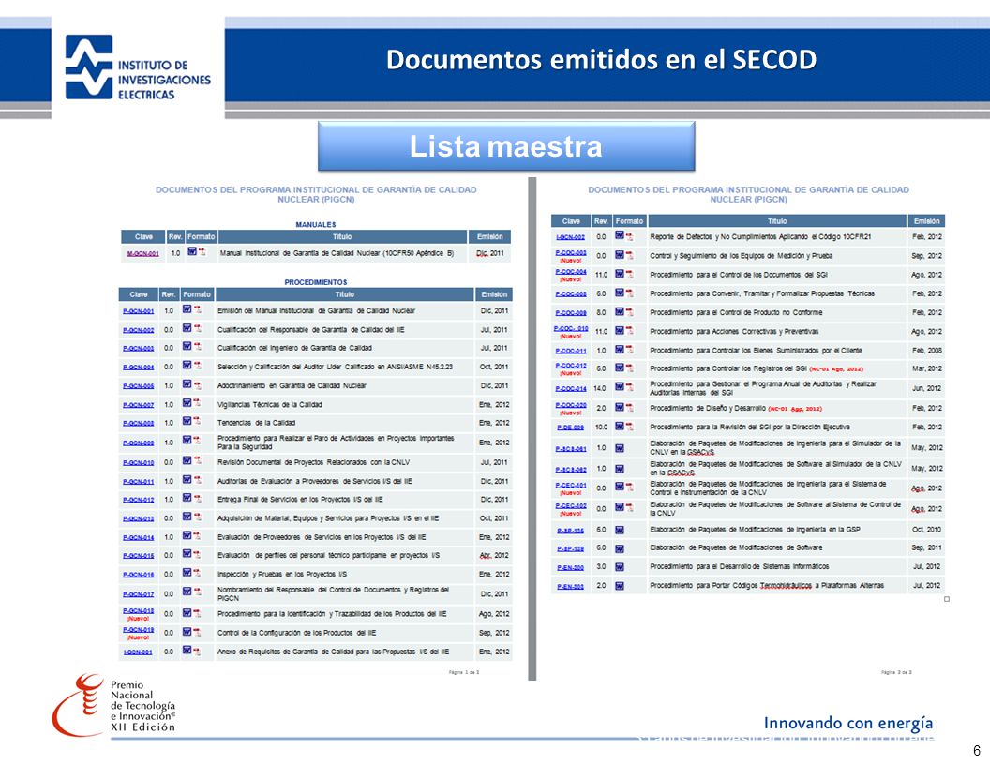Open PDF for Selección y Calificación del Auditor Líder

198,366
